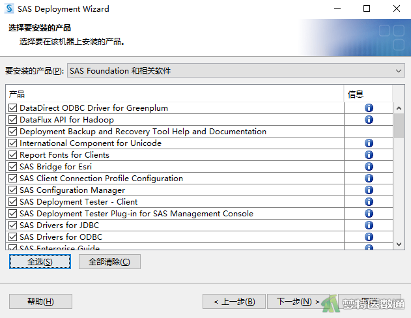The image size is (411, 318).
Task: Select Deployment Backup and Recovery Tool row text
Action: click(x=143, y=132)
